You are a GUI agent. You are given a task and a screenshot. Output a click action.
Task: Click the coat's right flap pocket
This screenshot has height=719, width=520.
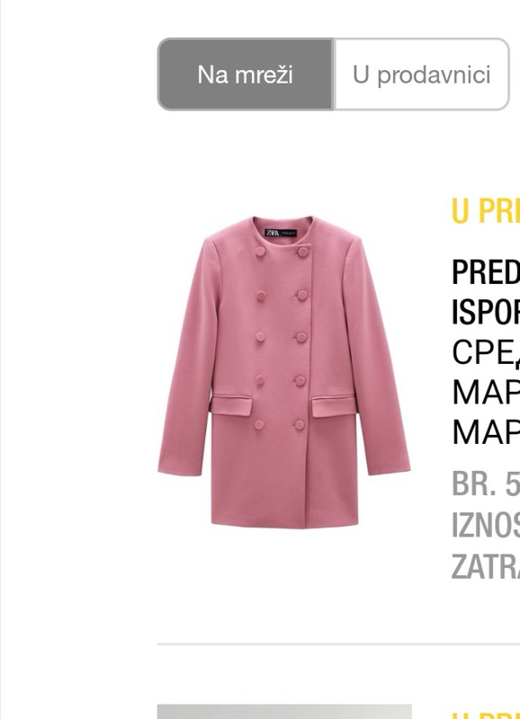point(334,406)
